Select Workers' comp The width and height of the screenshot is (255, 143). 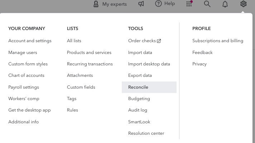pyautogui.click(x=24, y=99)
